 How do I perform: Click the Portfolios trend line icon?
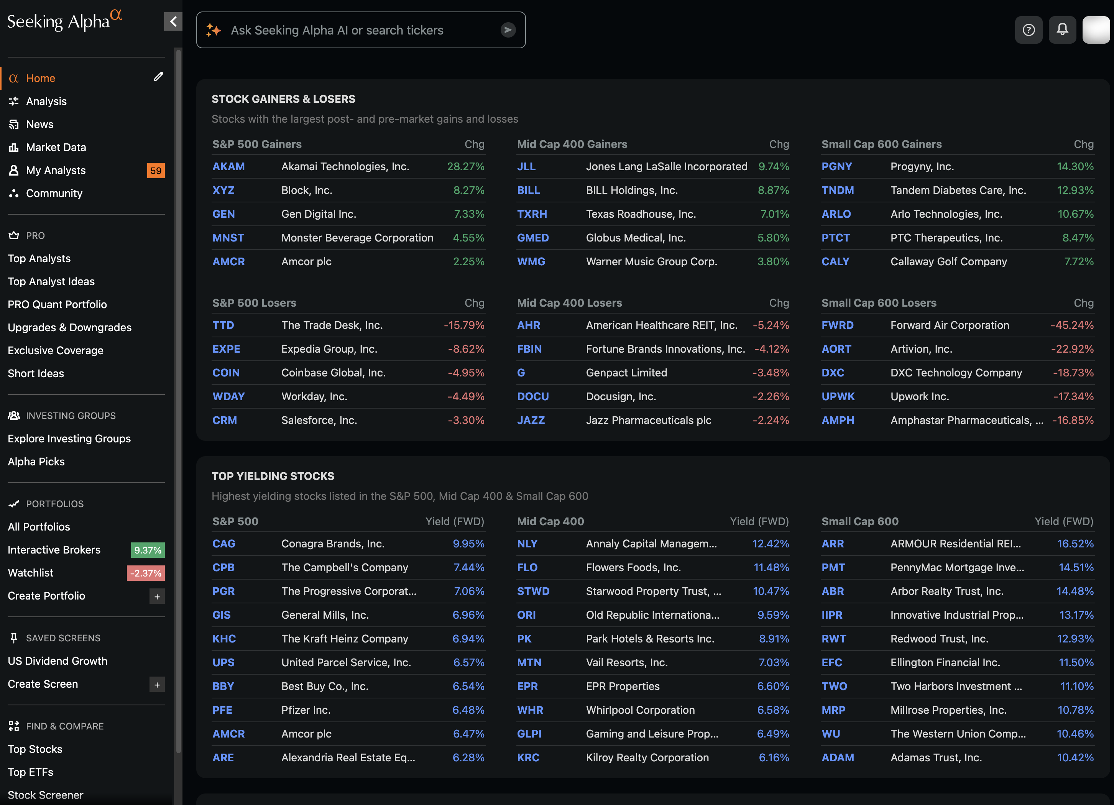14,504
